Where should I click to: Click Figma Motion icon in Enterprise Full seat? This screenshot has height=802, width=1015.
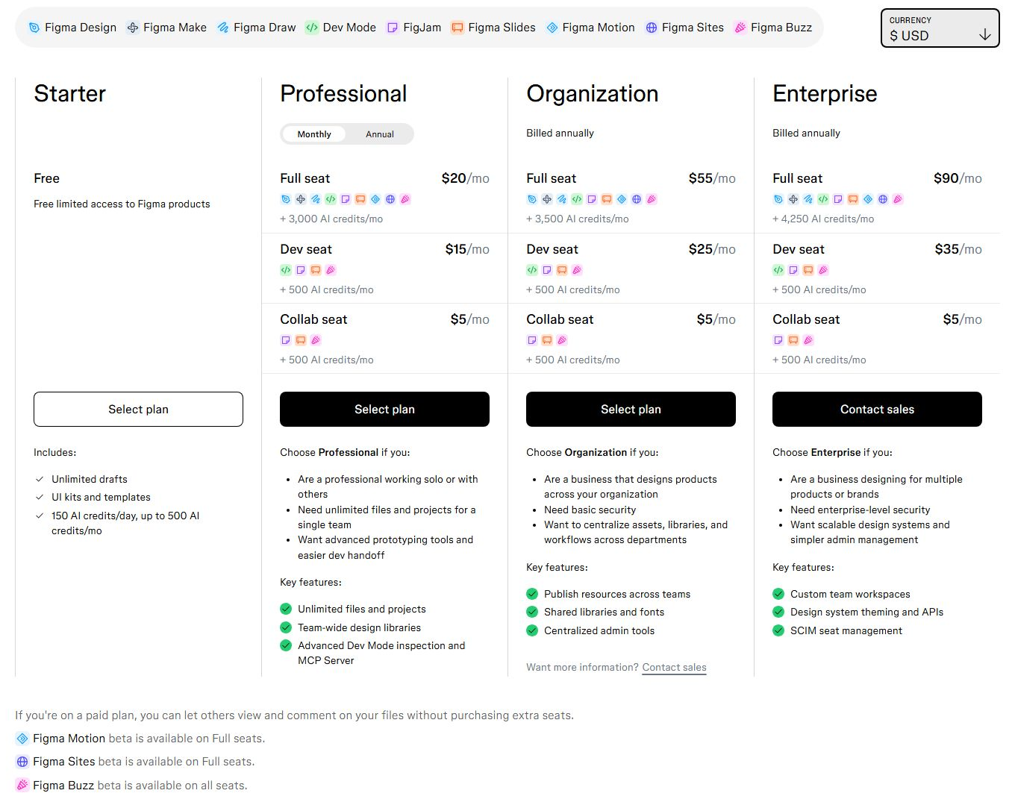coord(868,199)
